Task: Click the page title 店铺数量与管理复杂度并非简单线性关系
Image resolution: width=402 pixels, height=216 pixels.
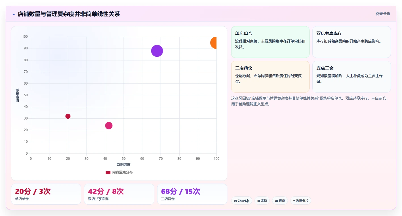Action: click(x=69, y=14)
